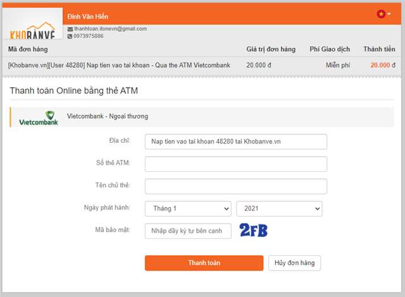This screenshot has height=297, width=405.
Task: Click the Miễn phí fee value
Action: 338,65
